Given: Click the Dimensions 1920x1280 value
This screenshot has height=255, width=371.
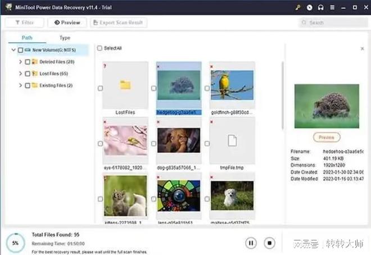Looking at the screenshot, I should point(334,165).
